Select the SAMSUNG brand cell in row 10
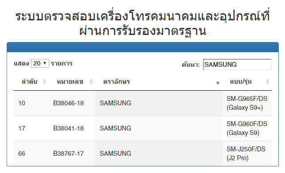285x173 pixels. click(x=159, y=103)
